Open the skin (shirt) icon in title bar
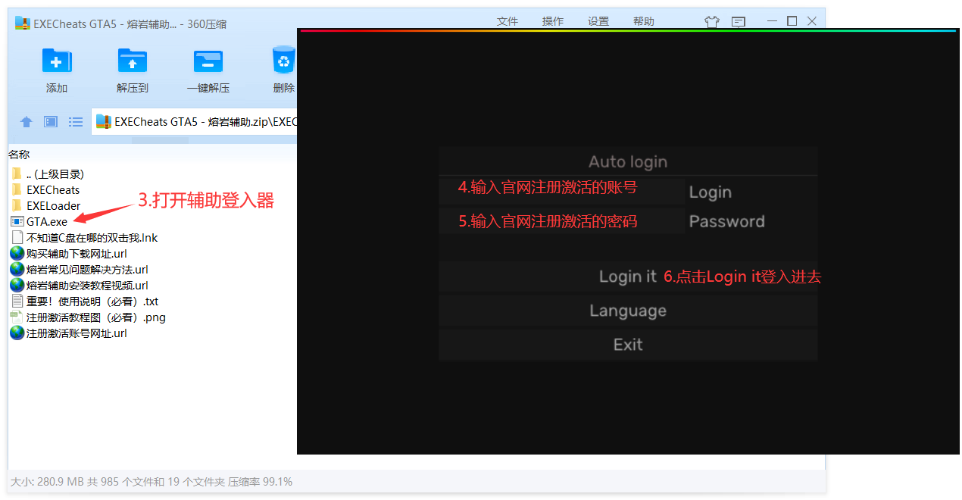Image resolution: width=962 pixels, height=500 pixels. point(711,22)
